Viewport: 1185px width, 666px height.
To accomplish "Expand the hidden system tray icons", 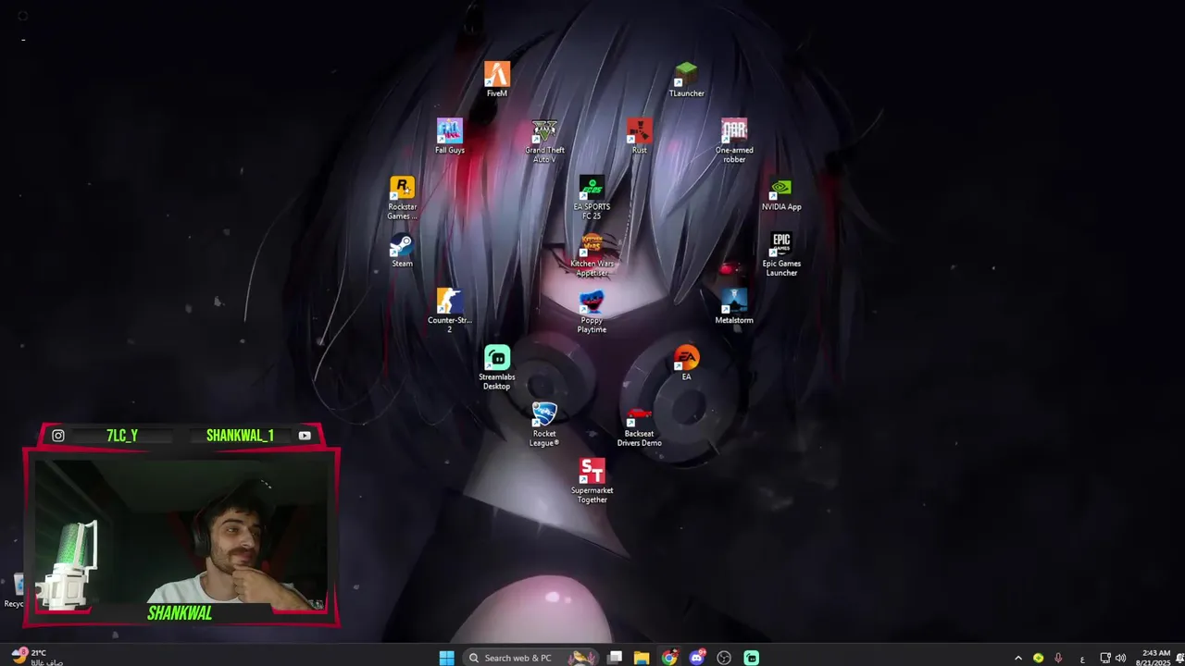I will (1018, 658).
